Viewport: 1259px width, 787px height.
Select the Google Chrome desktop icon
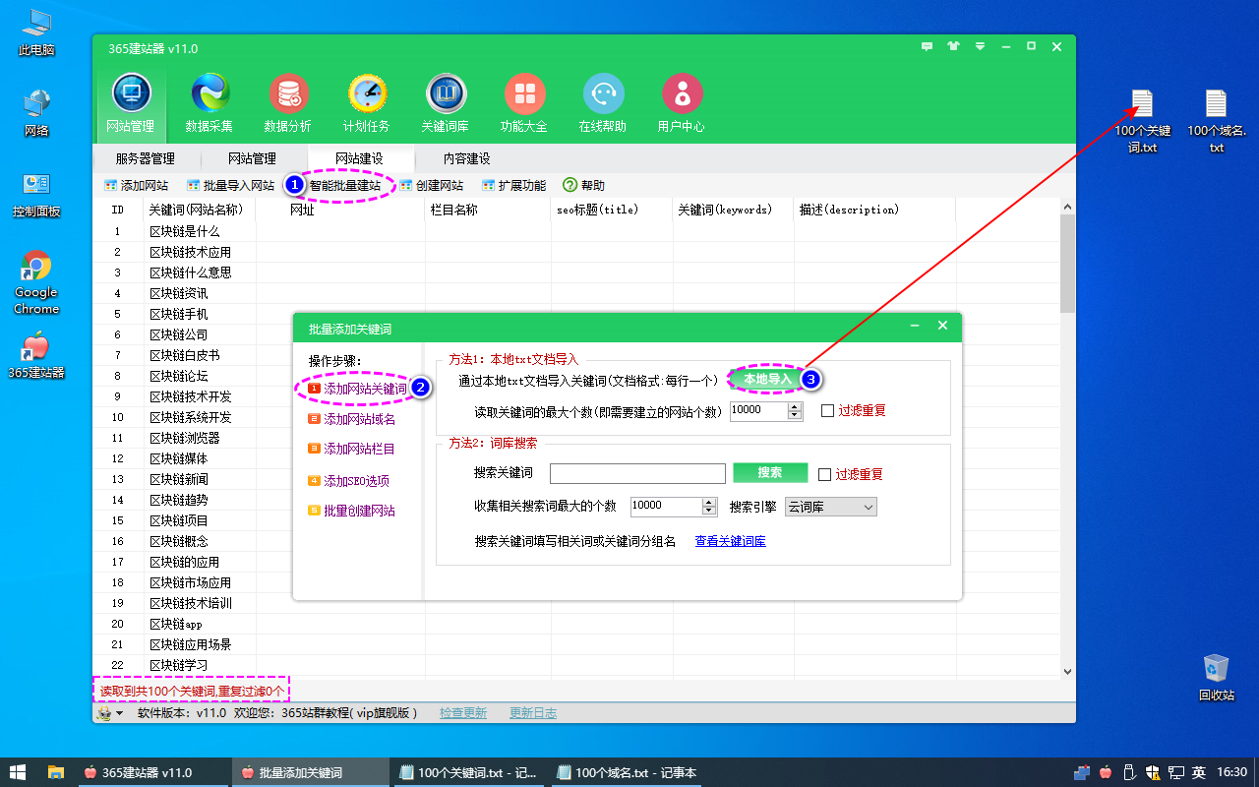coord(36,282)
